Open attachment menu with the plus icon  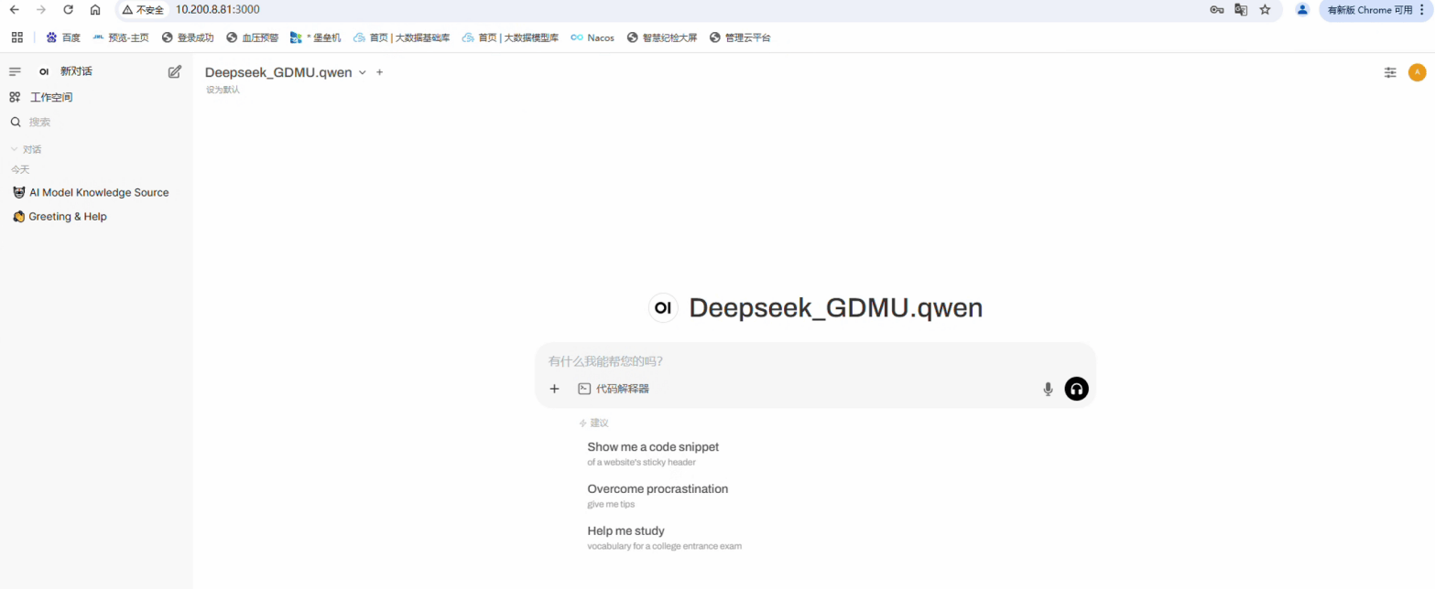(554, 388)
